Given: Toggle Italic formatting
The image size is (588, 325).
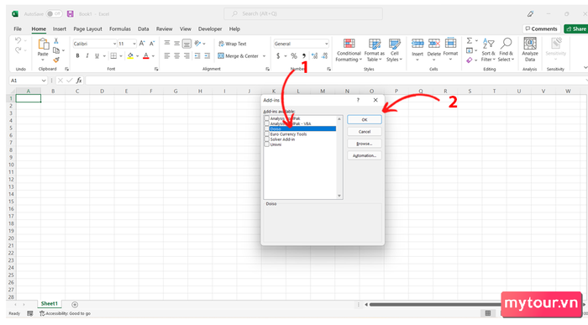Looking at the screenshot, I should (87, 56).
